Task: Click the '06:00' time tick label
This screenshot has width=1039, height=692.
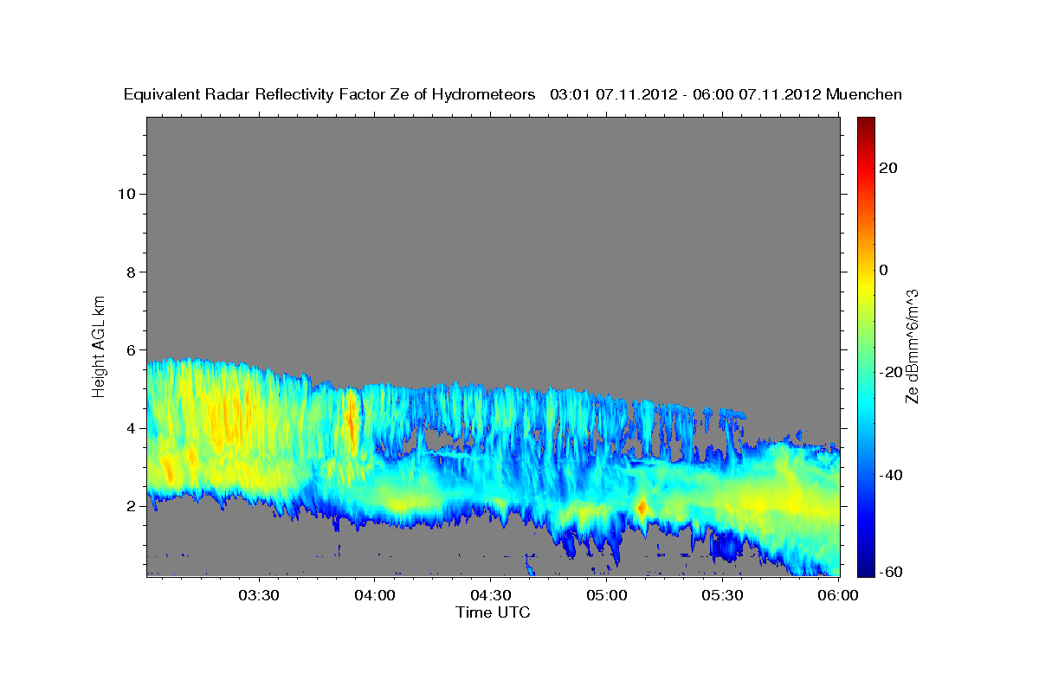Action: [838, 595]
